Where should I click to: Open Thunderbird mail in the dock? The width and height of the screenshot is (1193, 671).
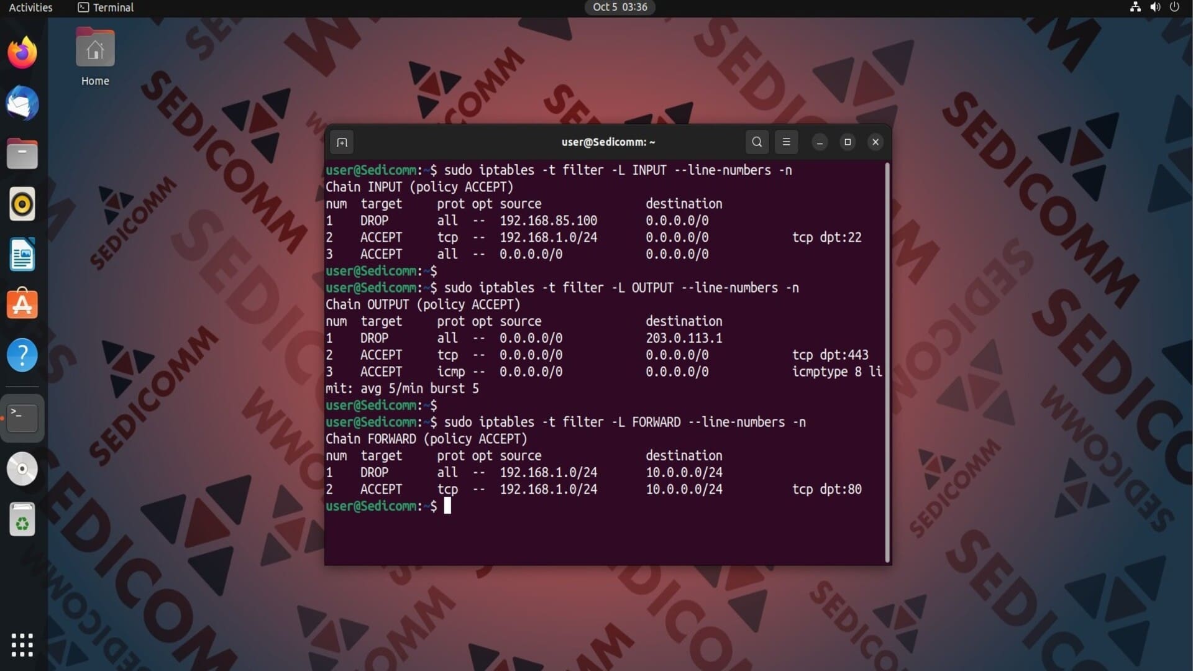[22, 104]
